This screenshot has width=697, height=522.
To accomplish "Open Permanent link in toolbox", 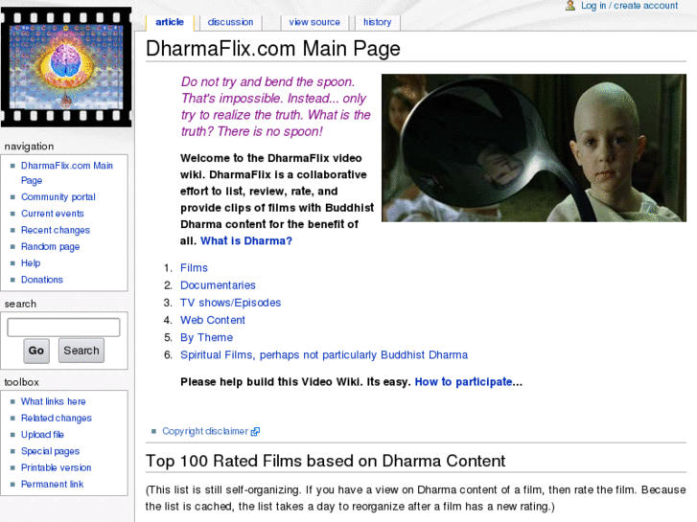I will [52, 485].
